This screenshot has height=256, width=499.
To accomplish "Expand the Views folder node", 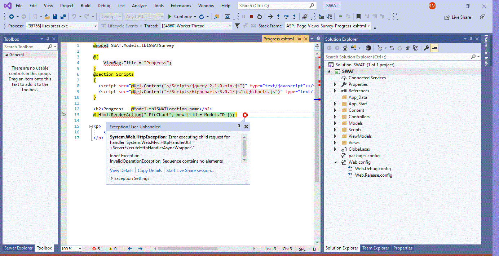I will pos(335,143).
